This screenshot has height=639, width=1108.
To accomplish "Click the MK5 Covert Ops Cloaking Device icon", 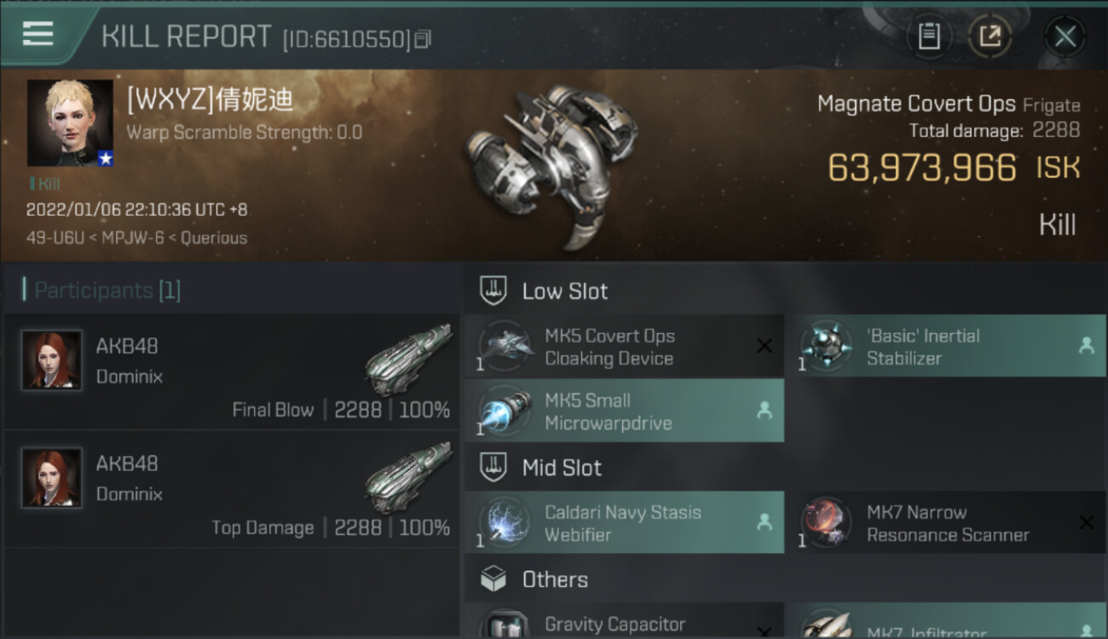I will (x=506, y=346).
